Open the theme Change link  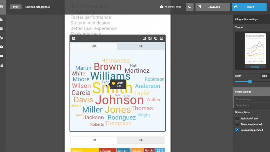255,67
